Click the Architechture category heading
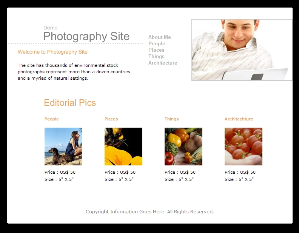Image resolution: width=299 pixels, height=233 pixels. (x=239, y=119)
